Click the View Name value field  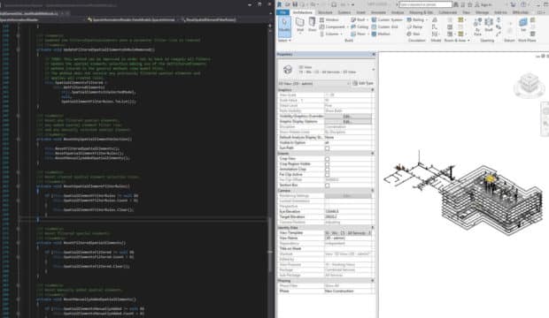[348, 238]
